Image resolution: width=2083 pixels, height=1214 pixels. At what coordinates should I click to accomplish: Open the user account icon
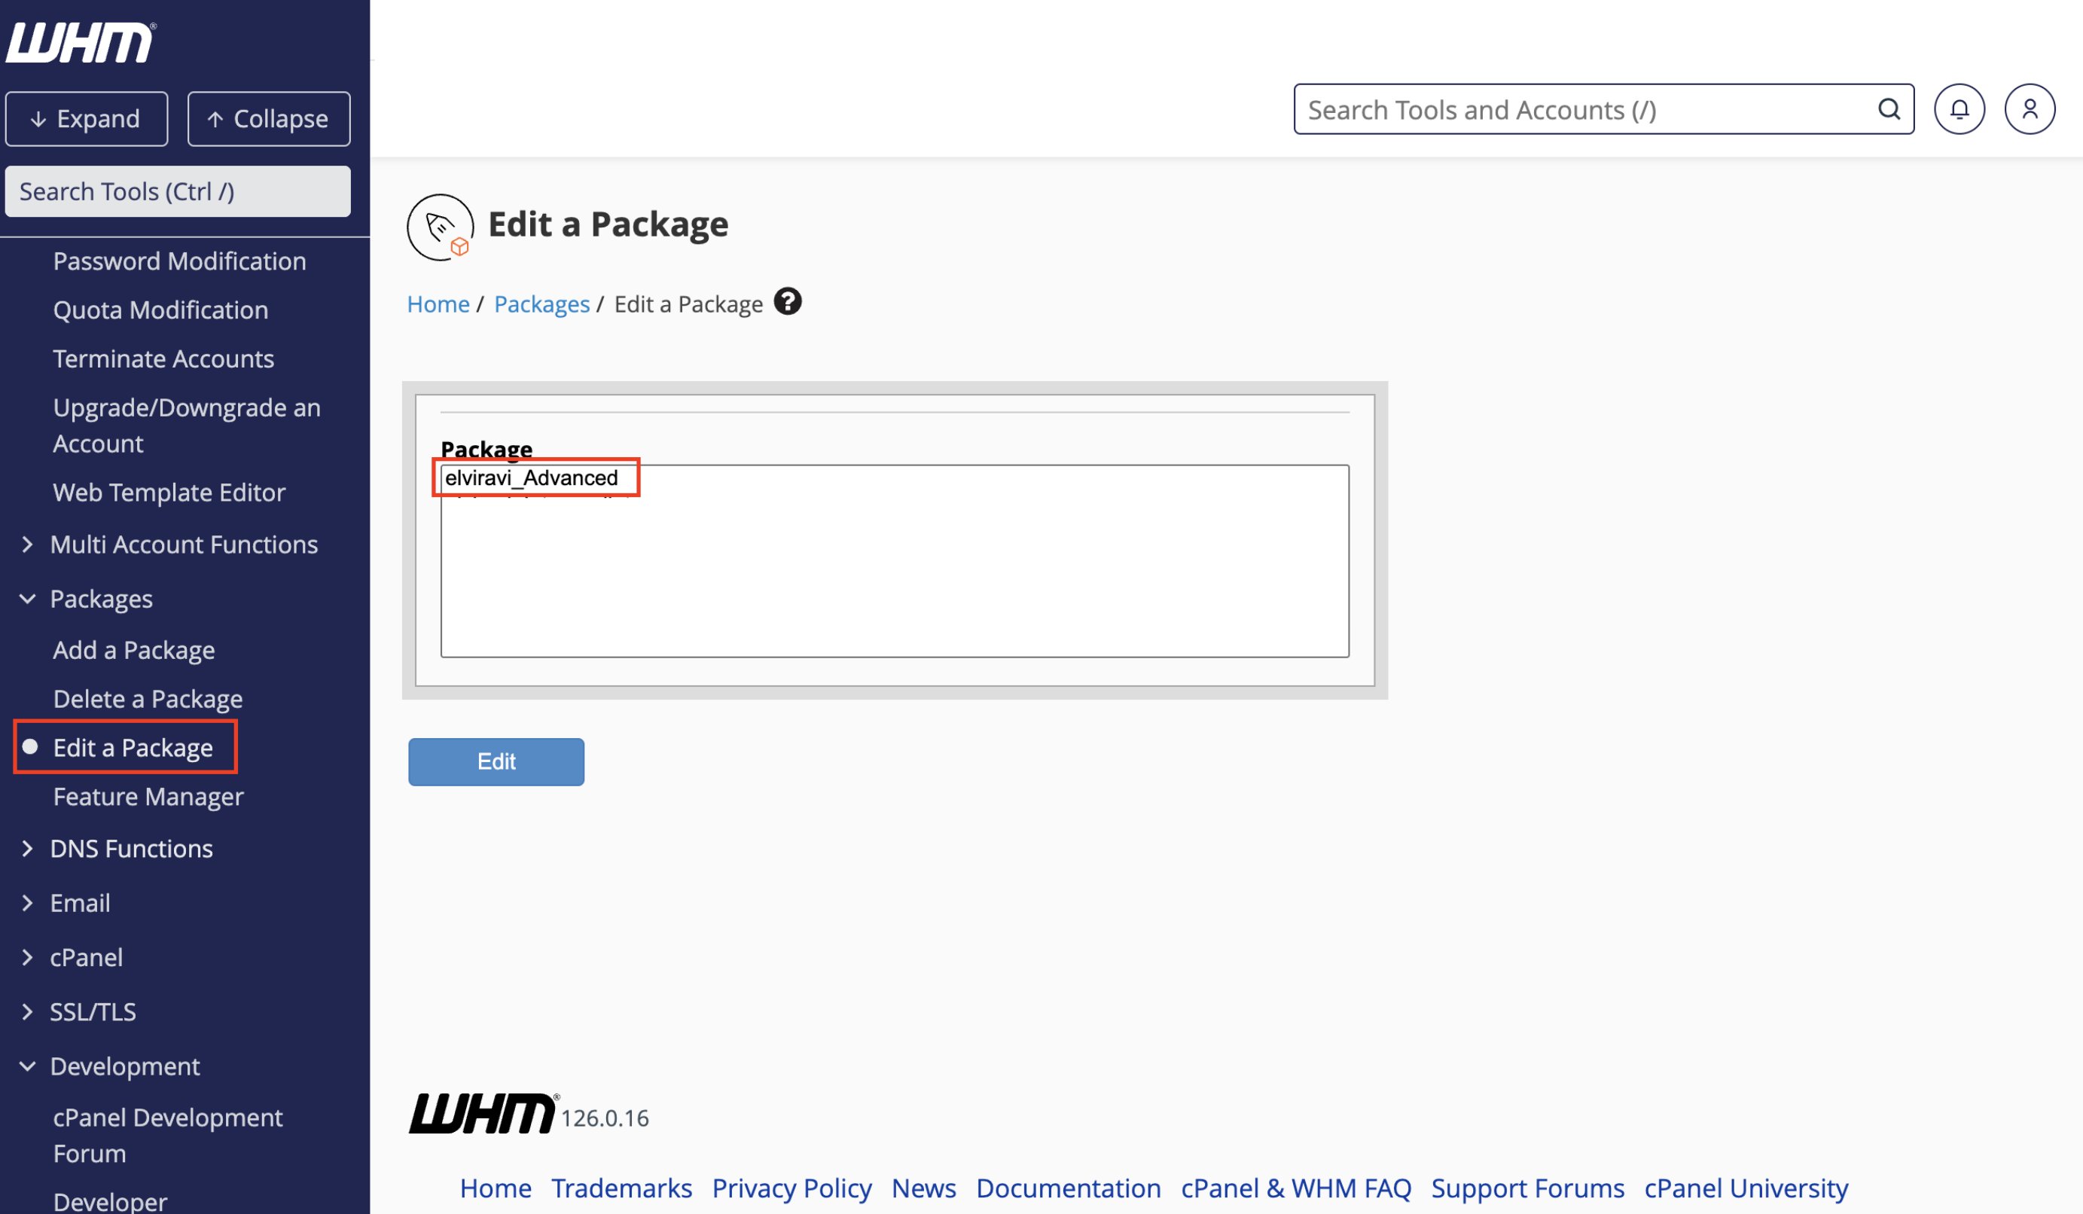pos(2030,109)
